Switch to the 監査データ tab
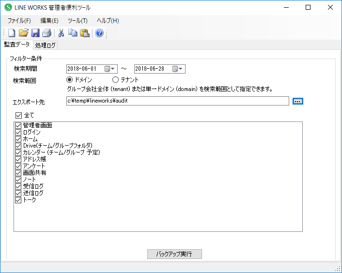This screenshot has width=342, height=273. [17, 45]
